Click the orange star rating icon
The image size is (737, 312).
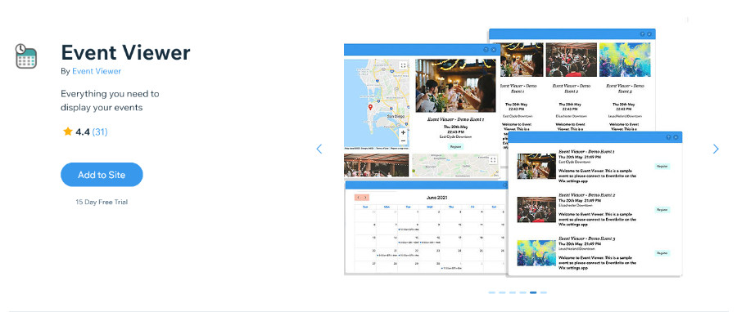[68, 131]
